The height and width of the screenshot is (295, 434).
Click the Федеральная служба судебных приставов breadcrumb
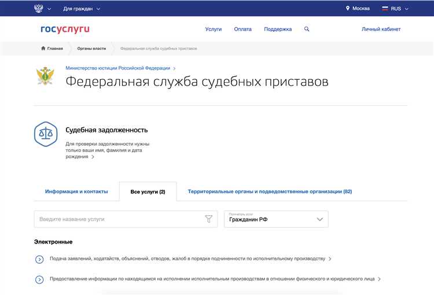(x=159, y=49)
